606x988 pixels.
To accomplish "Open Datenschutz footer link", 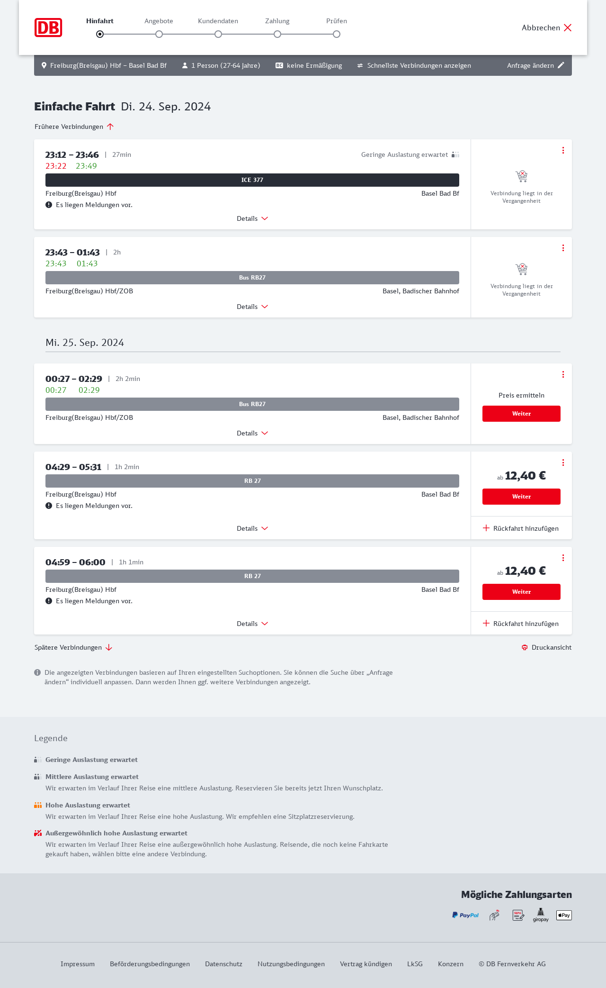I will click(223, 964).
